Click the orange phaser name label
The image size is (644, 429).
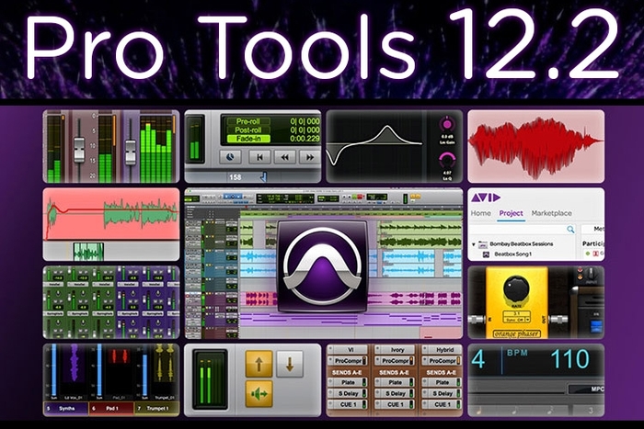click(x=516, y=333)
